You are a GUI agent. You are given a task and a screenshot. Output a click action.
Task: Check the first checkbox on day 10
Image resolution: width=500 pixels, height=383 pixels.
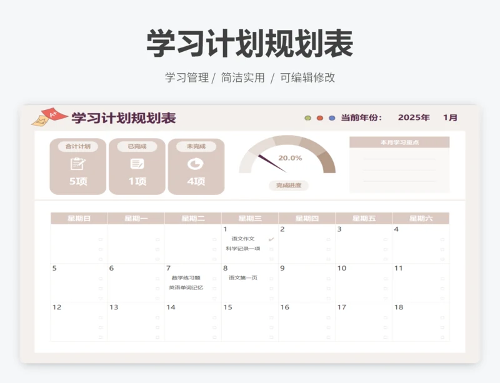click(386, 279)
